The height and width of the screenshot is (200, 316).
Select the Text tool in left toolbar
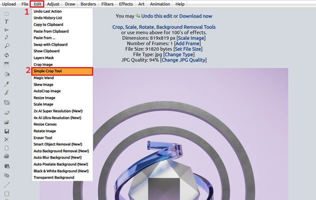point(7,22)
